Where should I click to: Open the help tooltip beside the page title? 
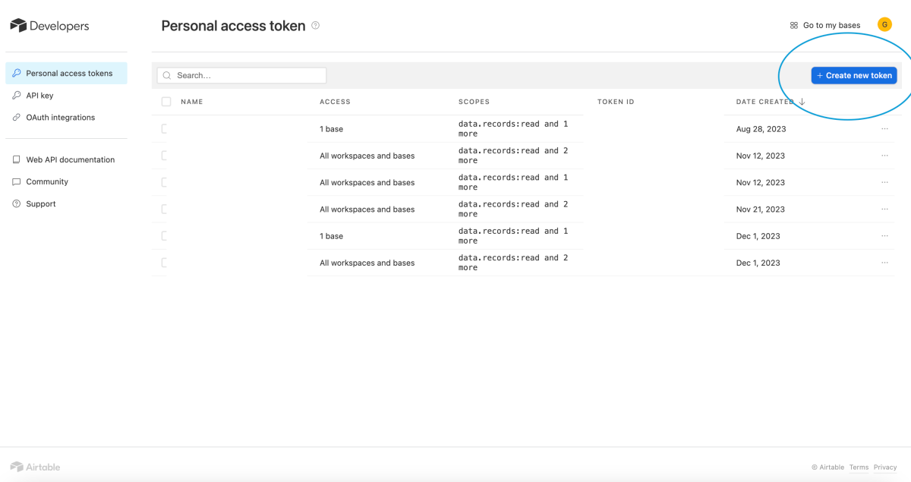(x=314, y=25)
